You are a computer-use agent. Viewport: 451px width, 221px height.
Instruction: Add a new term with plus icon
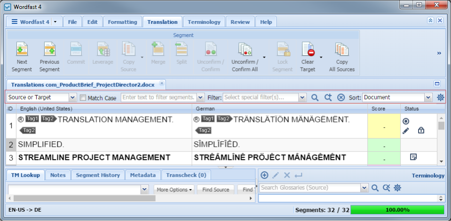[264, 175]
